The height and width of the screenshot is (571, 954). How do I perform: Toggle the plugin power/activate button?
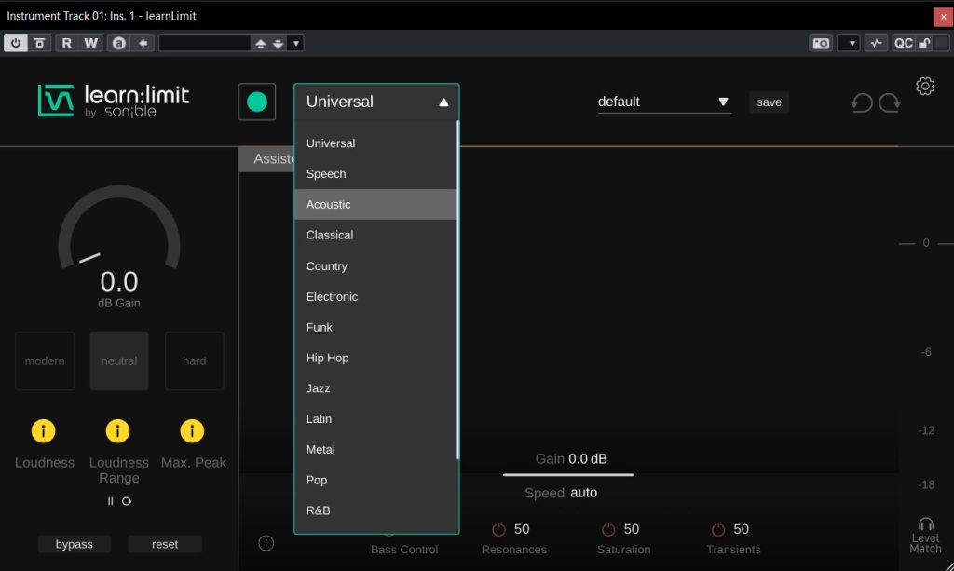(x=16, y=43)
